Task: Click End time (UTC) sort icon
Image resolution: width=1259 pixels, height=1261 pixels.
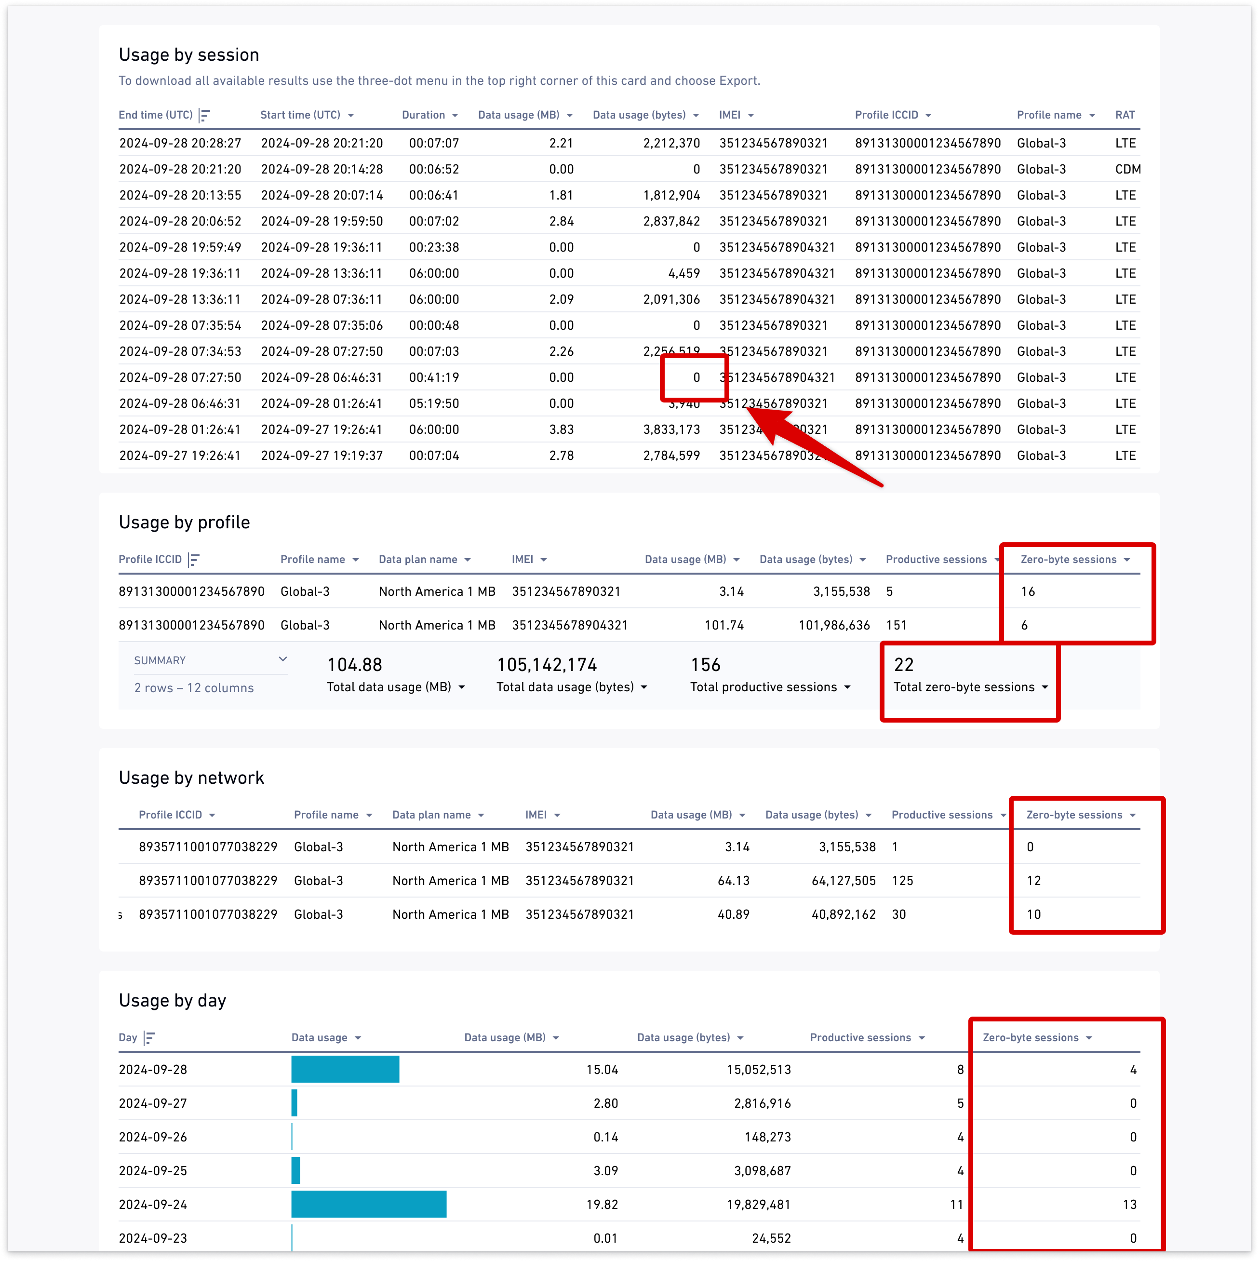Action: click(x=205, y=116)
